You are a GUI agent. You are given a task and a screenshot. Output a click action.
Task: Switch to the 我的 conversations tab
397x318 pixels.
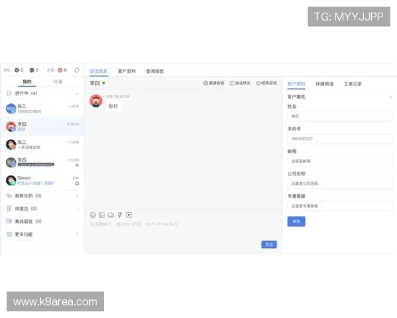point(27,81)
